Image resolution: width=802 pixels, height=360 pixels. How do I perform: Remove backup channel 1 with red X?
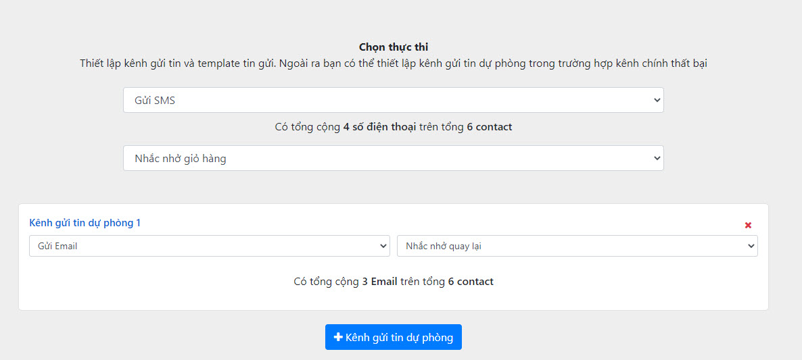click(x=748, y=226)
